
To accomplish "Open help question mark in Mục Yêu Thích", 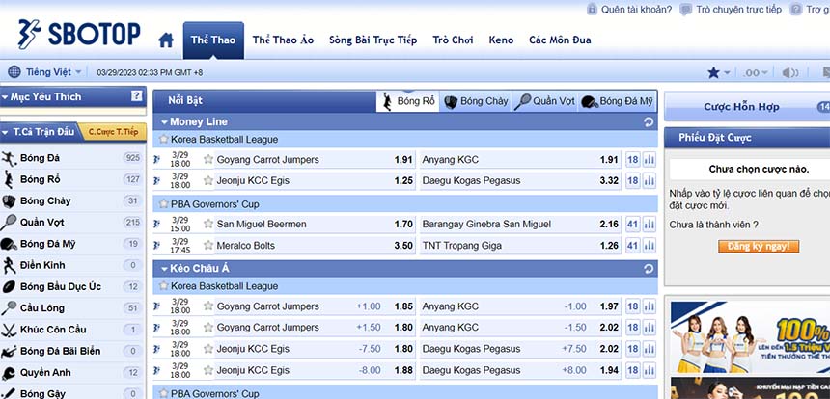I will pos(137,96).
